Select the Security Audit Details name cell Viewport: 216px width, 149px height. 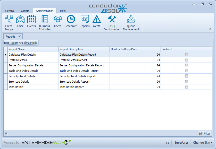coord(33,76)
